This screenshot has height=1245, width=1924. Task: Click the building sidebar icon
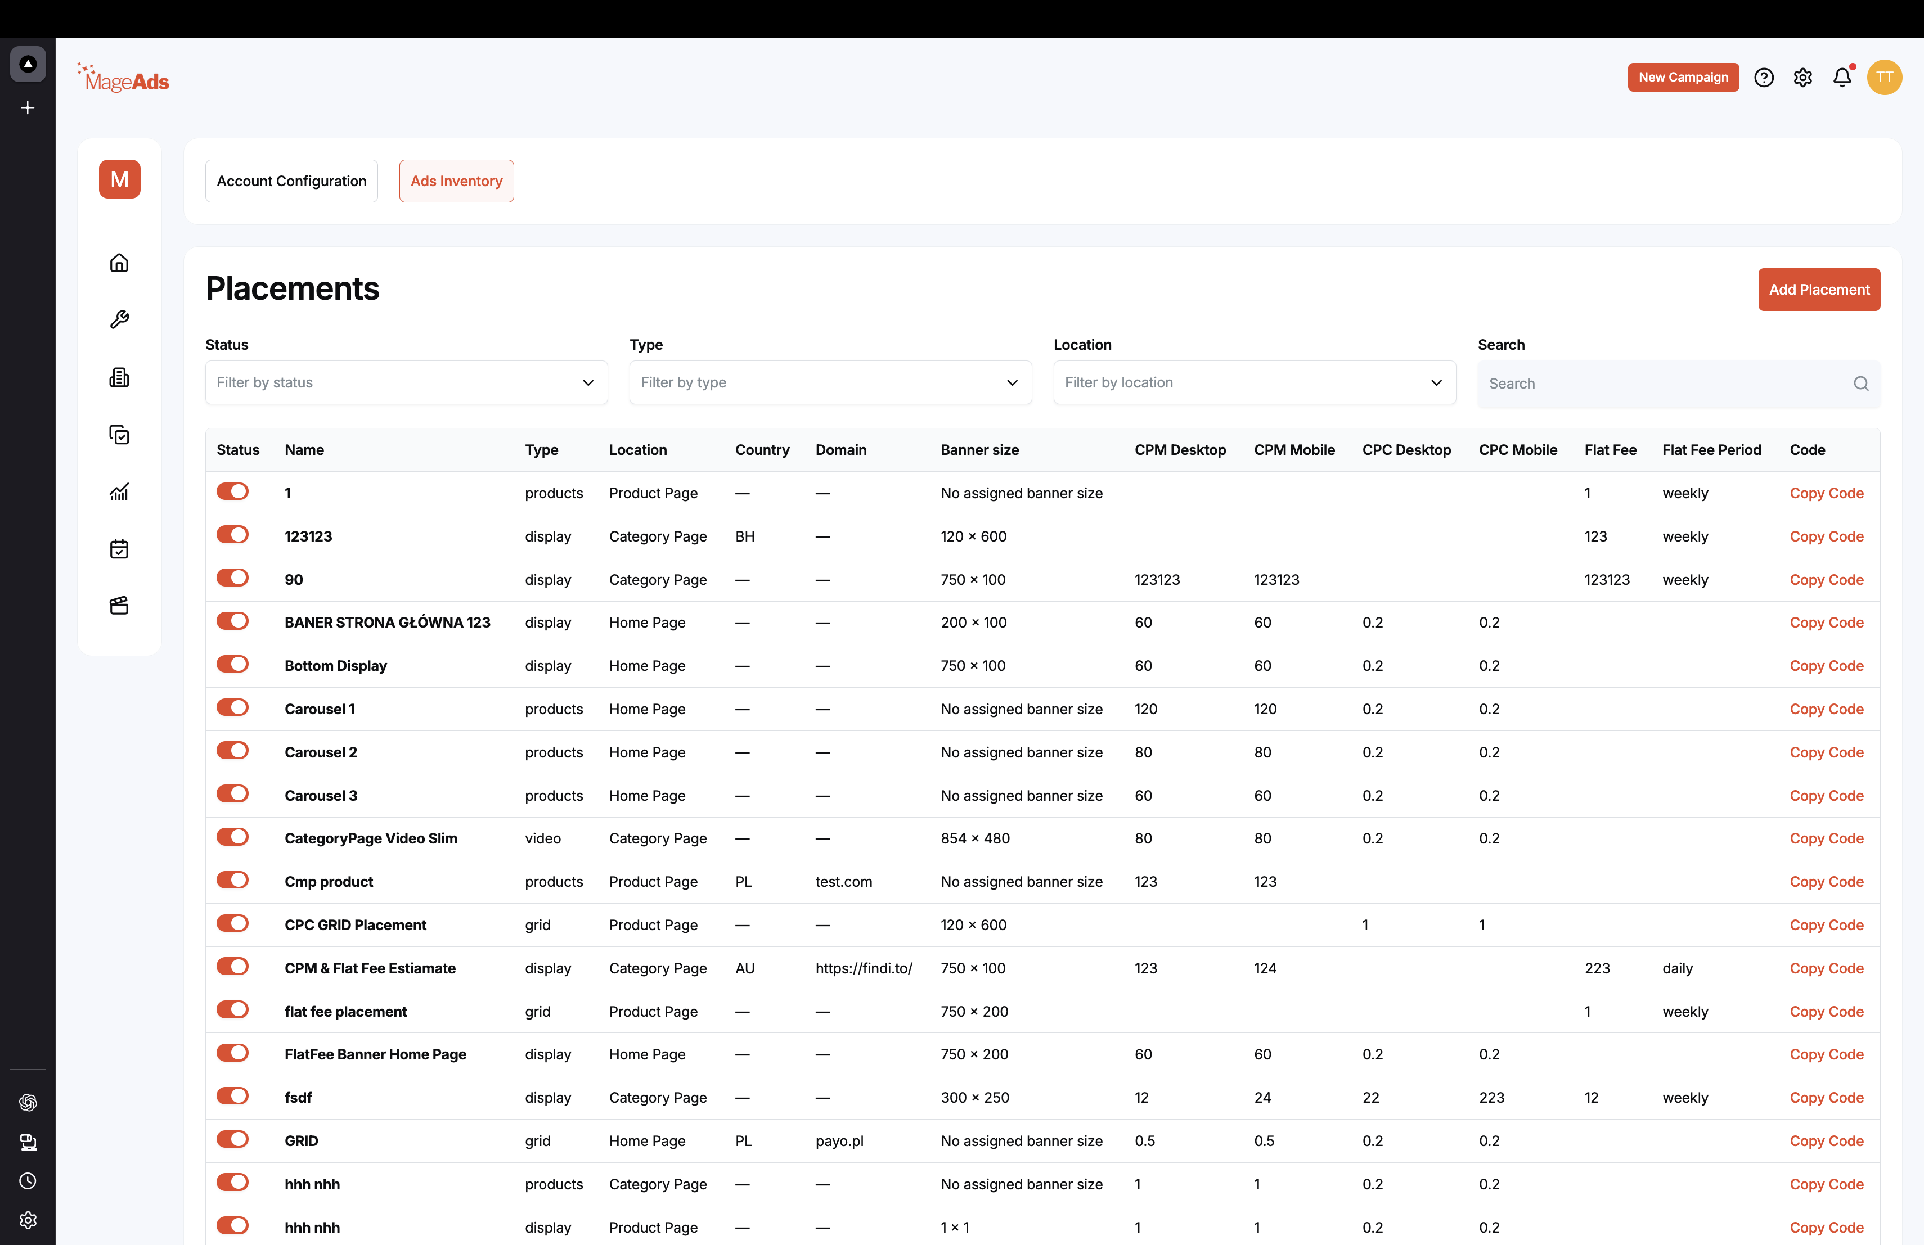(119, 377)
